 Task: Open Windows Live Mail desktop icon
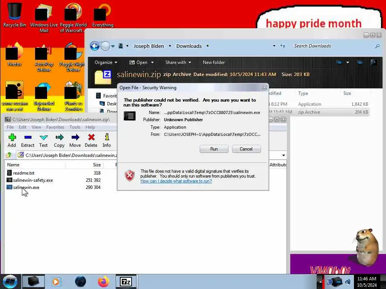point(44,18)
